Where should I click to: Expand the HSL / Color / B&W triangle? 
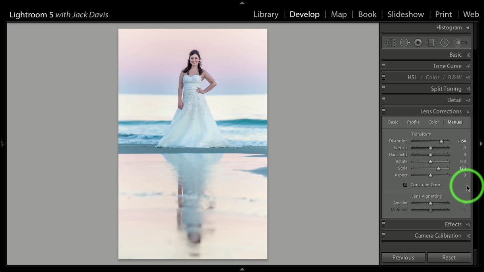coord(468,77)
